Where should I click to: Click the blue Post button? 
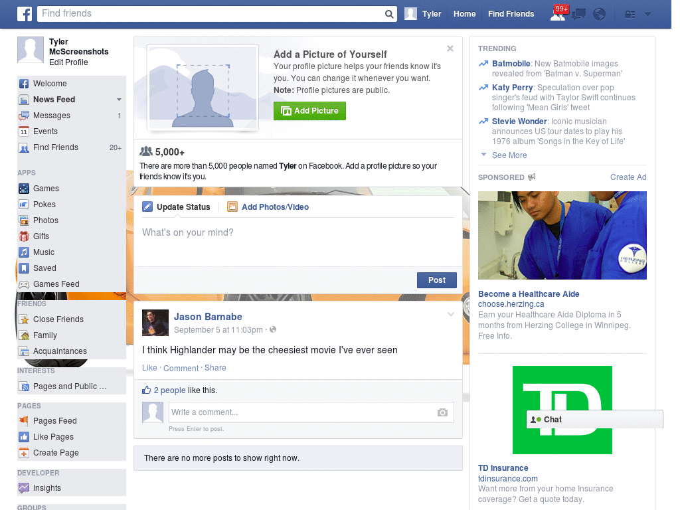[437, 280]
